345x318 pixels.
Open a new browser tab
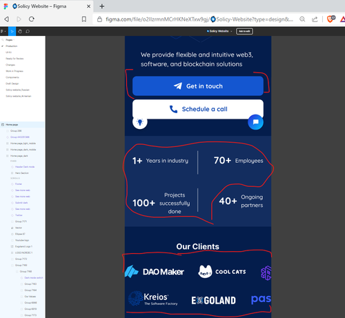(102, 6)
